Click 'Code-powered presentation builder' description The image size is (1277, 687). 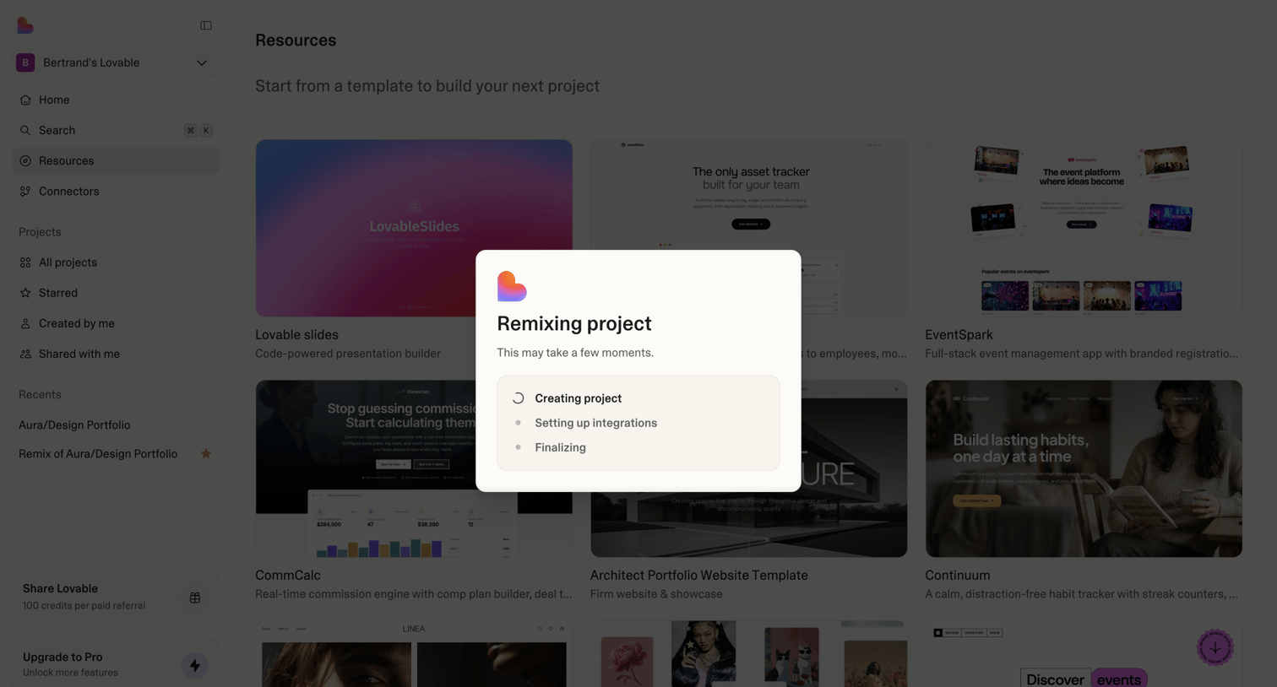[348, 354]
